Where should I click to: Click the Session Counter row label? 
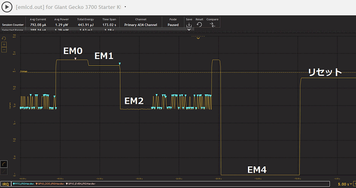click(13, 25)
